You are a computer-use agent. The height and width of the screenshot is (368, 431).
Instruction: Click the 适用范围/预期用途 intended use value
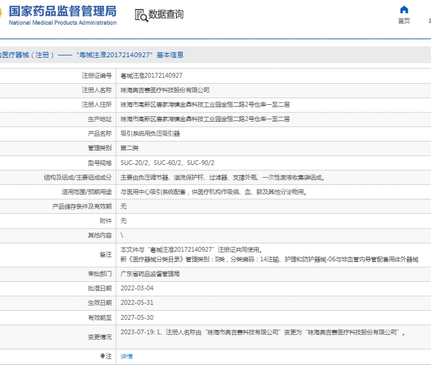tap(213, 192)
